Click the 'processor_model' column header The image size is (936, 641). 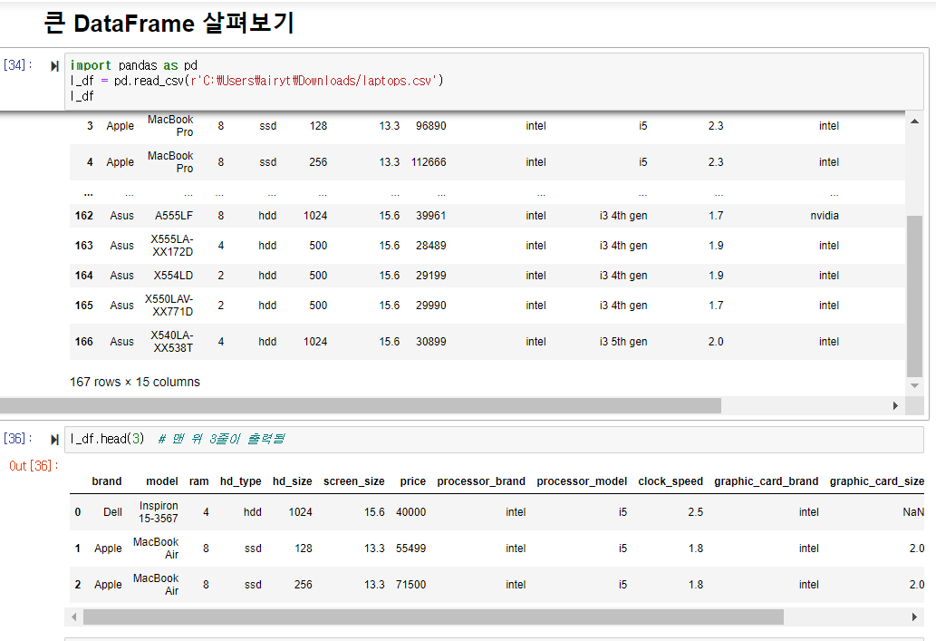click(x=582, y=481)
